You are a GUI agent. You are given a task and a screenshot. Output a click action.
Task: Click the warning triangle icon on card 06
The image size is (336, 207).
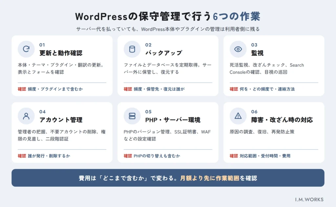point(238,116)
